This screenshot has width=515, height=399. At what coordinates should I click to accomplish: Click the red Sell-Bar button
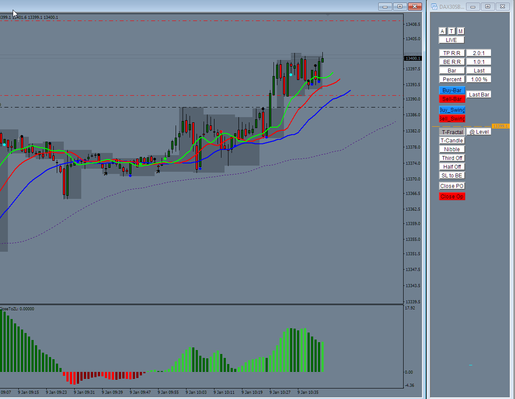pyautogui.click(x=452, y=99)
